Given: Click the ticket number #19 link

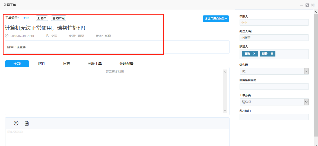Looking at the screenshot, I should click(x=26, y=18).
